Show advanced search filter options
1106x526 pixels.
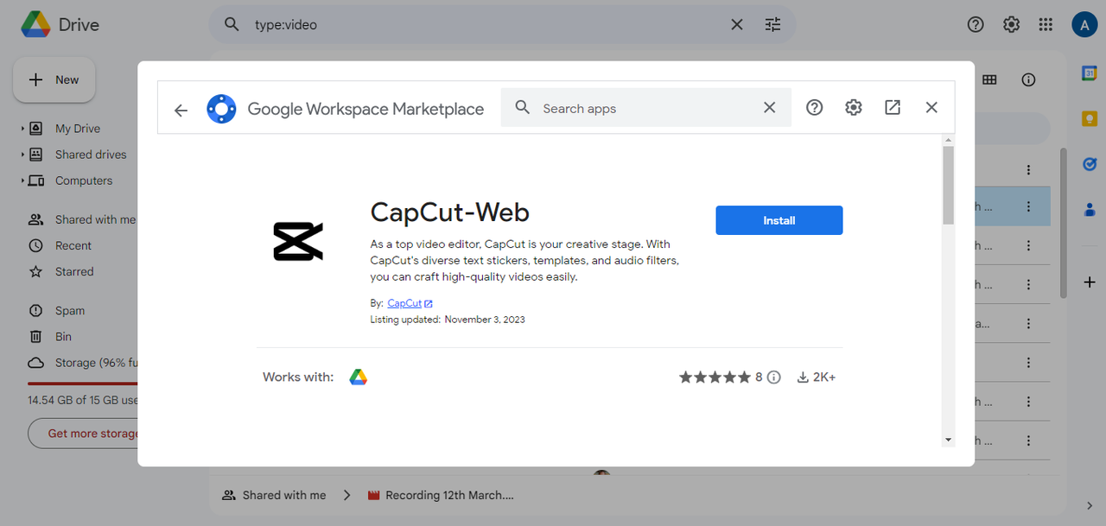pos(772,25)
